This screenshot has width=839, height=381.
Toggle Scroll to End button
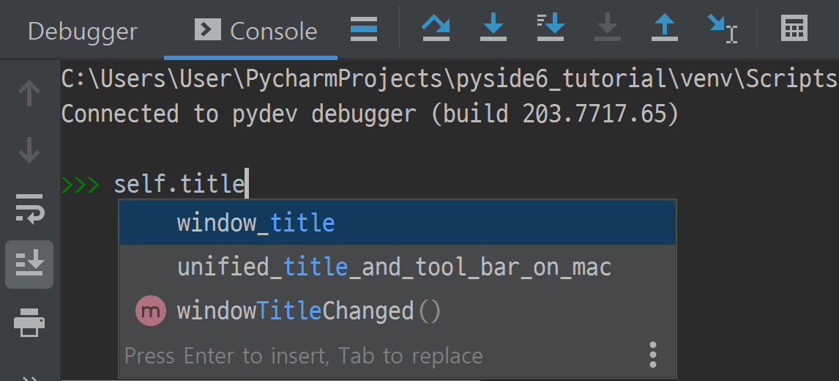click(x=29, y=265)
